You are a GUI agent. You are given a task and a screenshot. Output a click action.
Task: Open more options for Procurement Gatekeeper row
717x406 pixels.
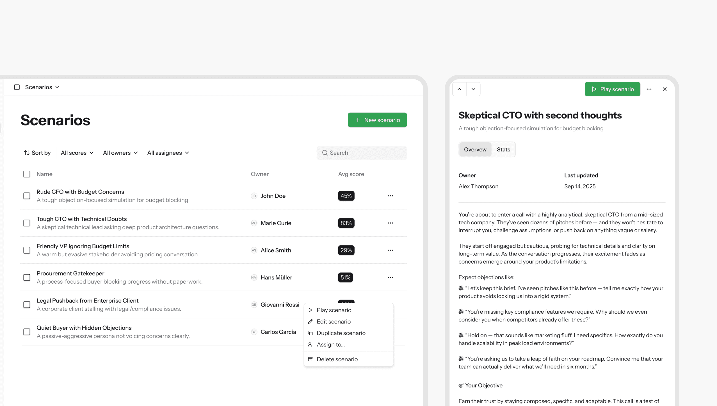(x=390, y=277)
